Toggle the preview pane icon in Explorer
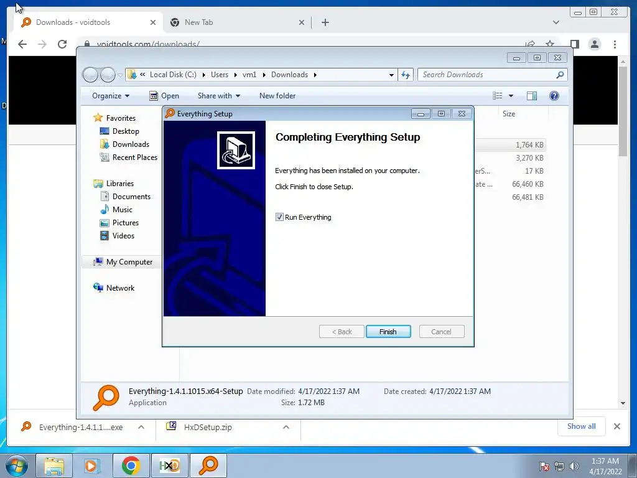 click(532, 96)
